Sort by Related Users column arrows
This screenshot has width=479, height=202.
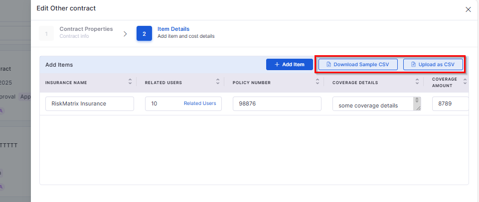(x=218, y=82)
